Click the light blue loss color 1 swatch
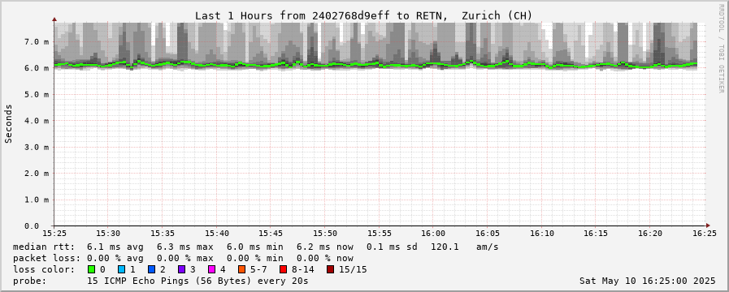Image resolution: width=729 pixels, height=292 pixels. pos(121,269)
